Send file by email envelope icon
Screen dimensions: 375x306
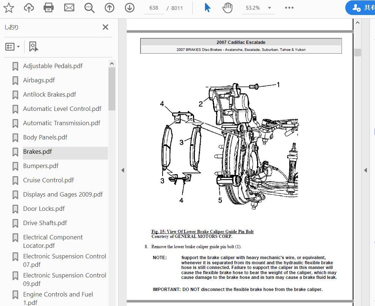[69, 8]
